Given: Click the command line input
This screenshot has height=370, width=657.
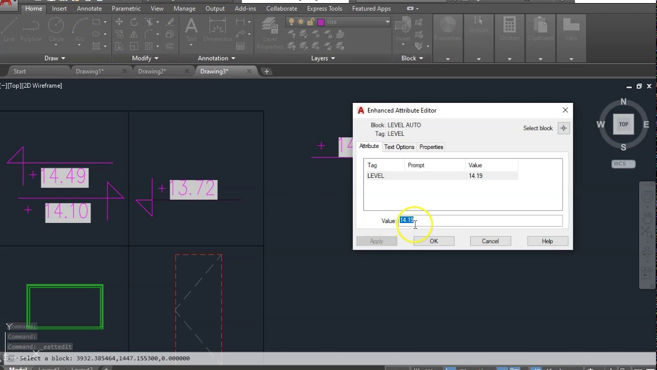Looking at the screenshot, I should coord(328,358).
